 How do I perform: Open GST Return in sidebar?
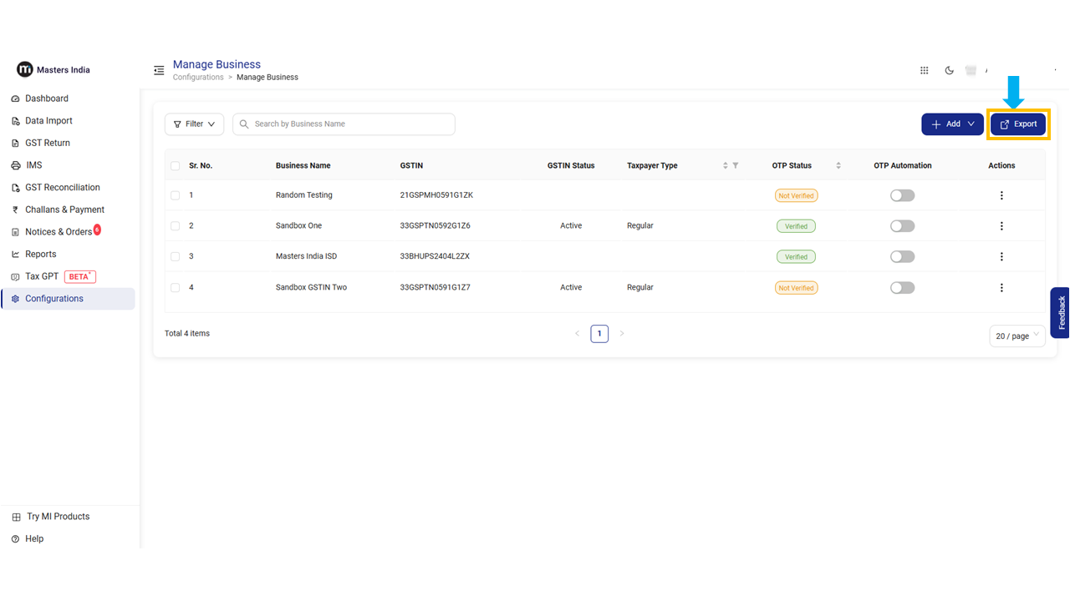coord(48,143)
